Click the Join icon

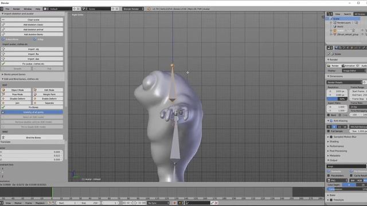pyautogui.click(x=3, y=103)
